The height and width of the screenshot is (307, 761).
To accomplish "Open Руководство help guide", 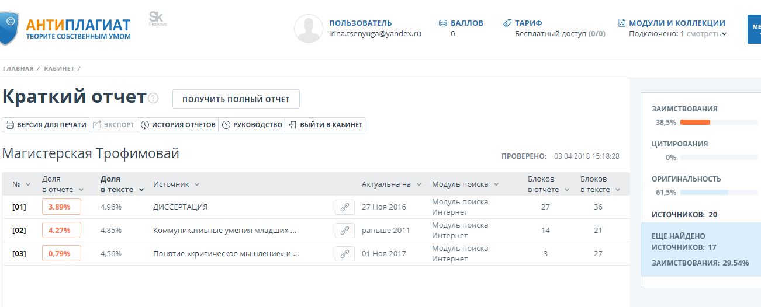I will coord(252,125).
